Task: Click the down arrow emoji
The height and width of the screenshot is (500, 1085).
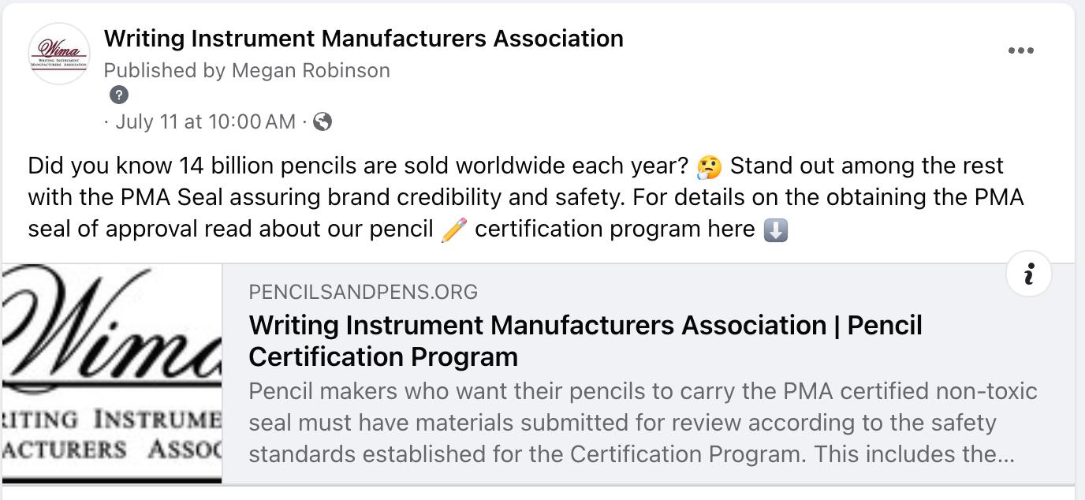Action: point(776,229)
